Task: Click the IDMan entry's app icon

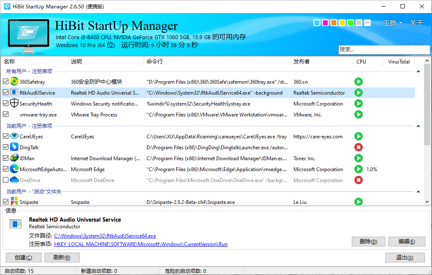Action: point(15,158)
